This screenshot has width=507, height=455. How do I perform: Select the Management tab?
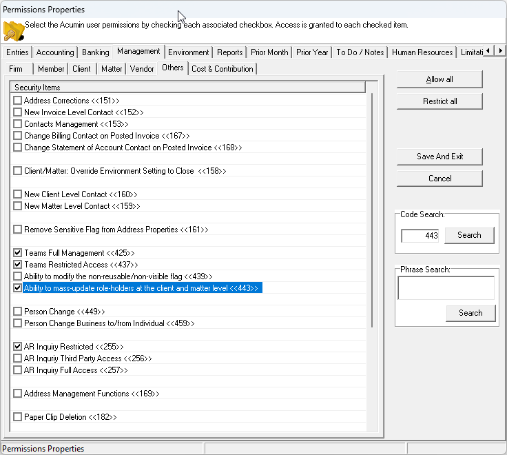pos(138,52)
